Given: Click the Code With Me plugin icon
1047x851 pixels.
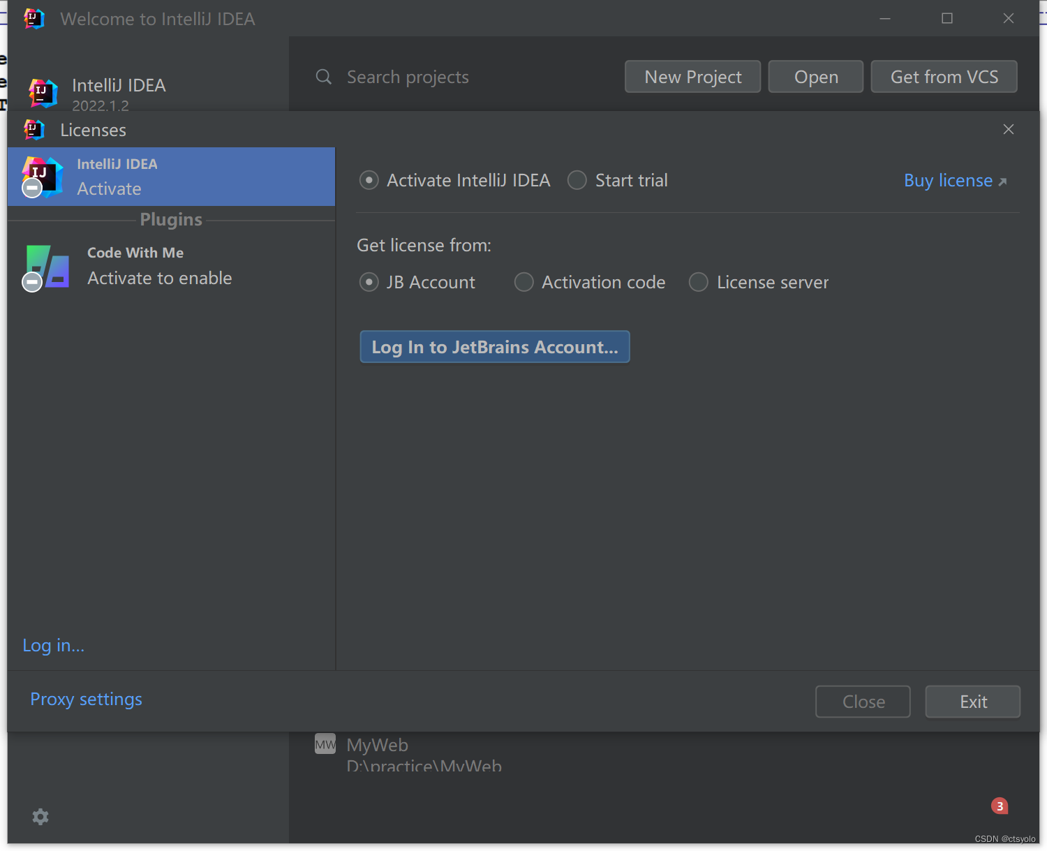Looking at the screenshot, I should click(46, 267).
